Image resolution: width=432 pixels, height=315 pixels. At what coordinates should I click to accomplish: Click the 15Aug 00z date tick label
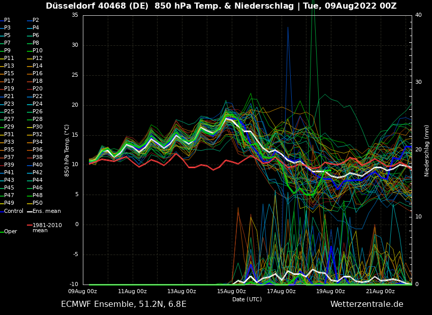coord(231,292)
